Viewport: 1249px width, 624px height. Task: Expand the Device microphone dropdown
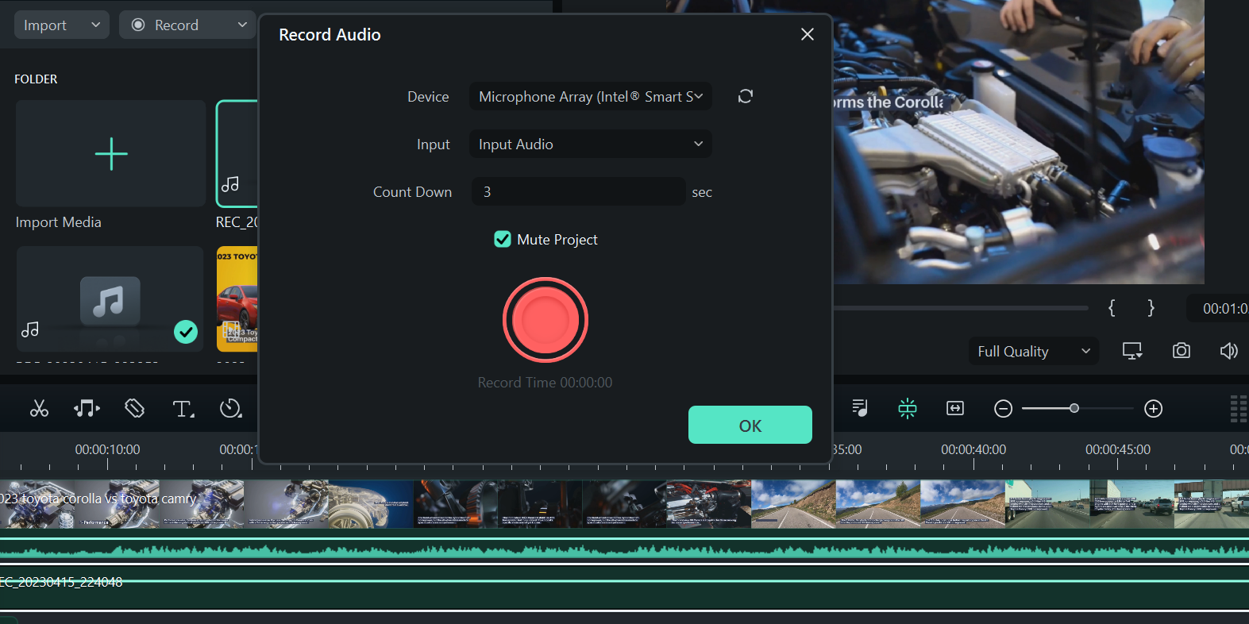590,97
